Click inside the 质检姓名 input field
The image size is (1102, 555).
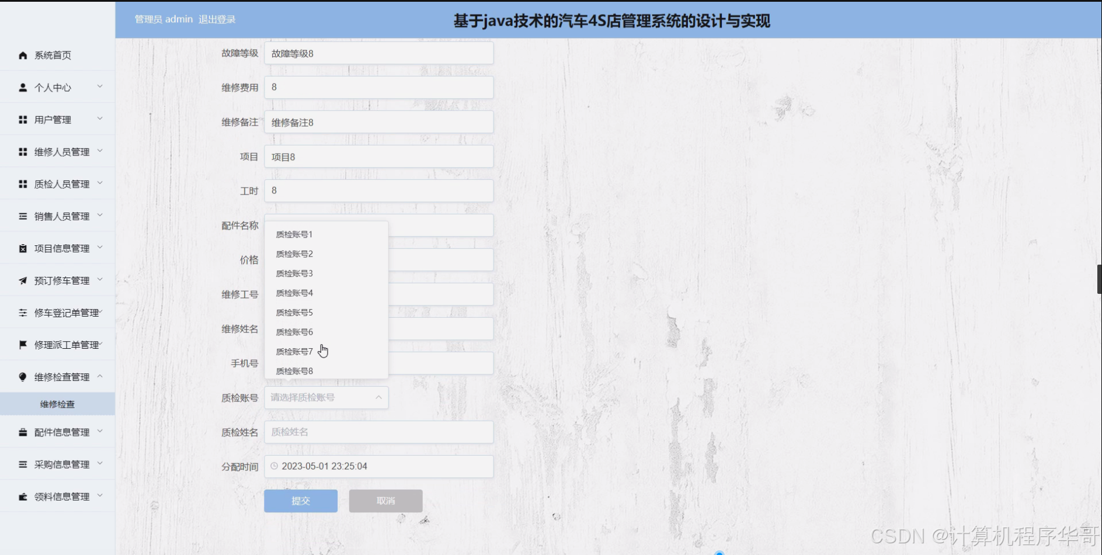pos(378,432)
